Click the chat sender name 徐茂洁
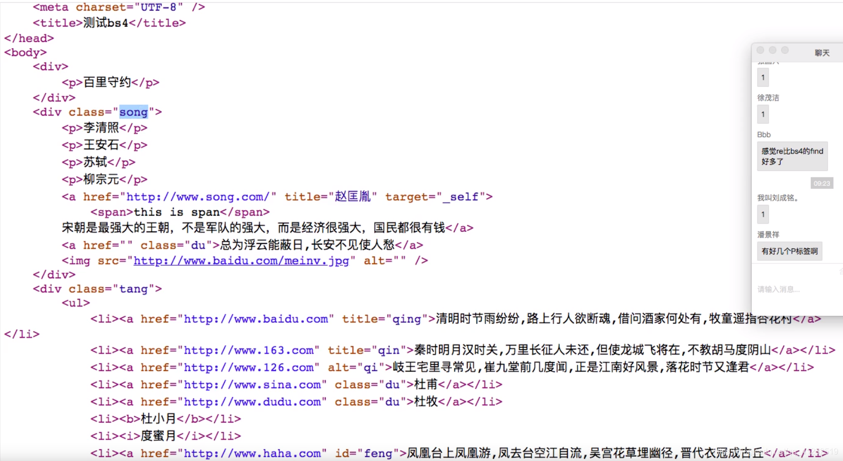The width and height of the screenshot is (843, 461). tap(768, 98)
